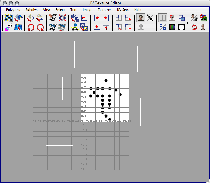Open the Textures menu
The width and height of the screenshot is (210, 183).
(x=104, y=10)
